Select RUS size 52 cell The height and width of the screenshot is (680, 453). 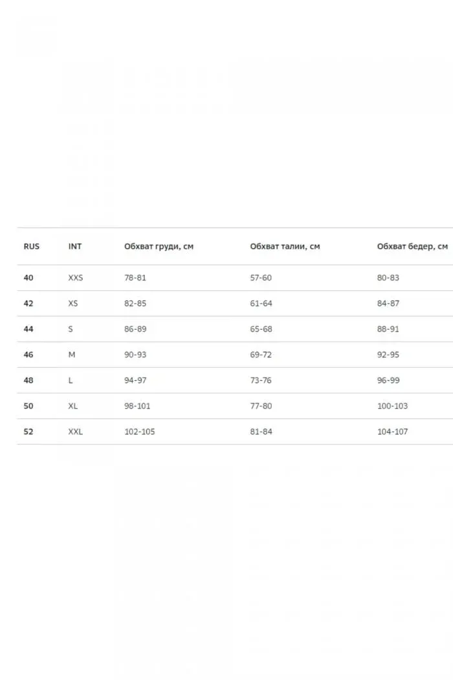pos(28,431)
